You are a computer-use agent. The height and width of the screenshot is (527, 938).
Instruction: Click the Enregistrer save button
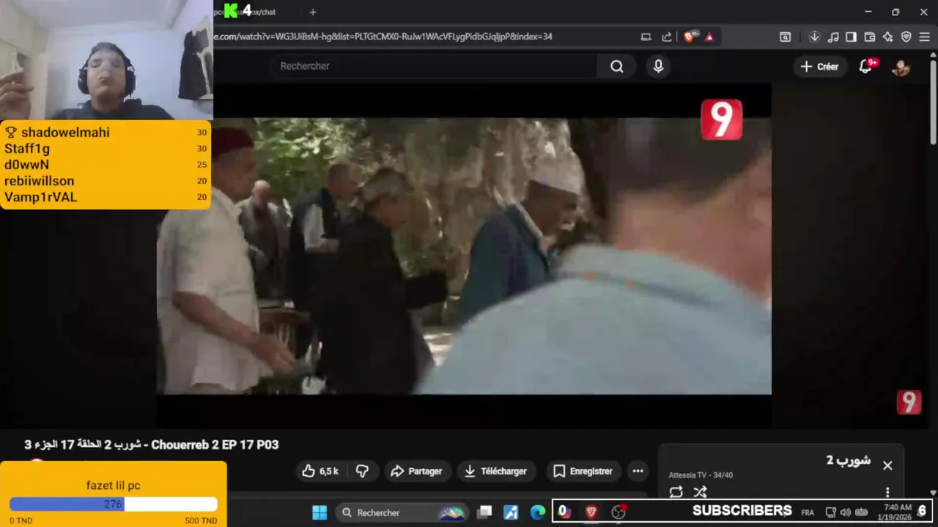click(x=583, y=471)
